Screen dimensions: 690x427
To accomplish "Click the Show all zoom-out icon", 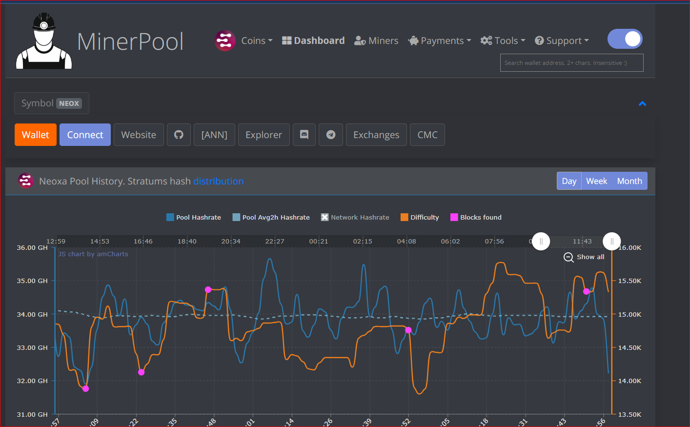I will pos(568,257).
